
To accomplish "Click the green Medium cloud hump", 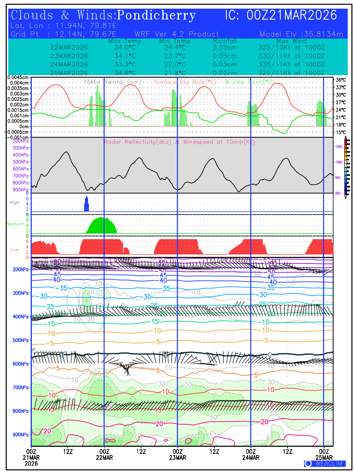I will pos(101,226).
